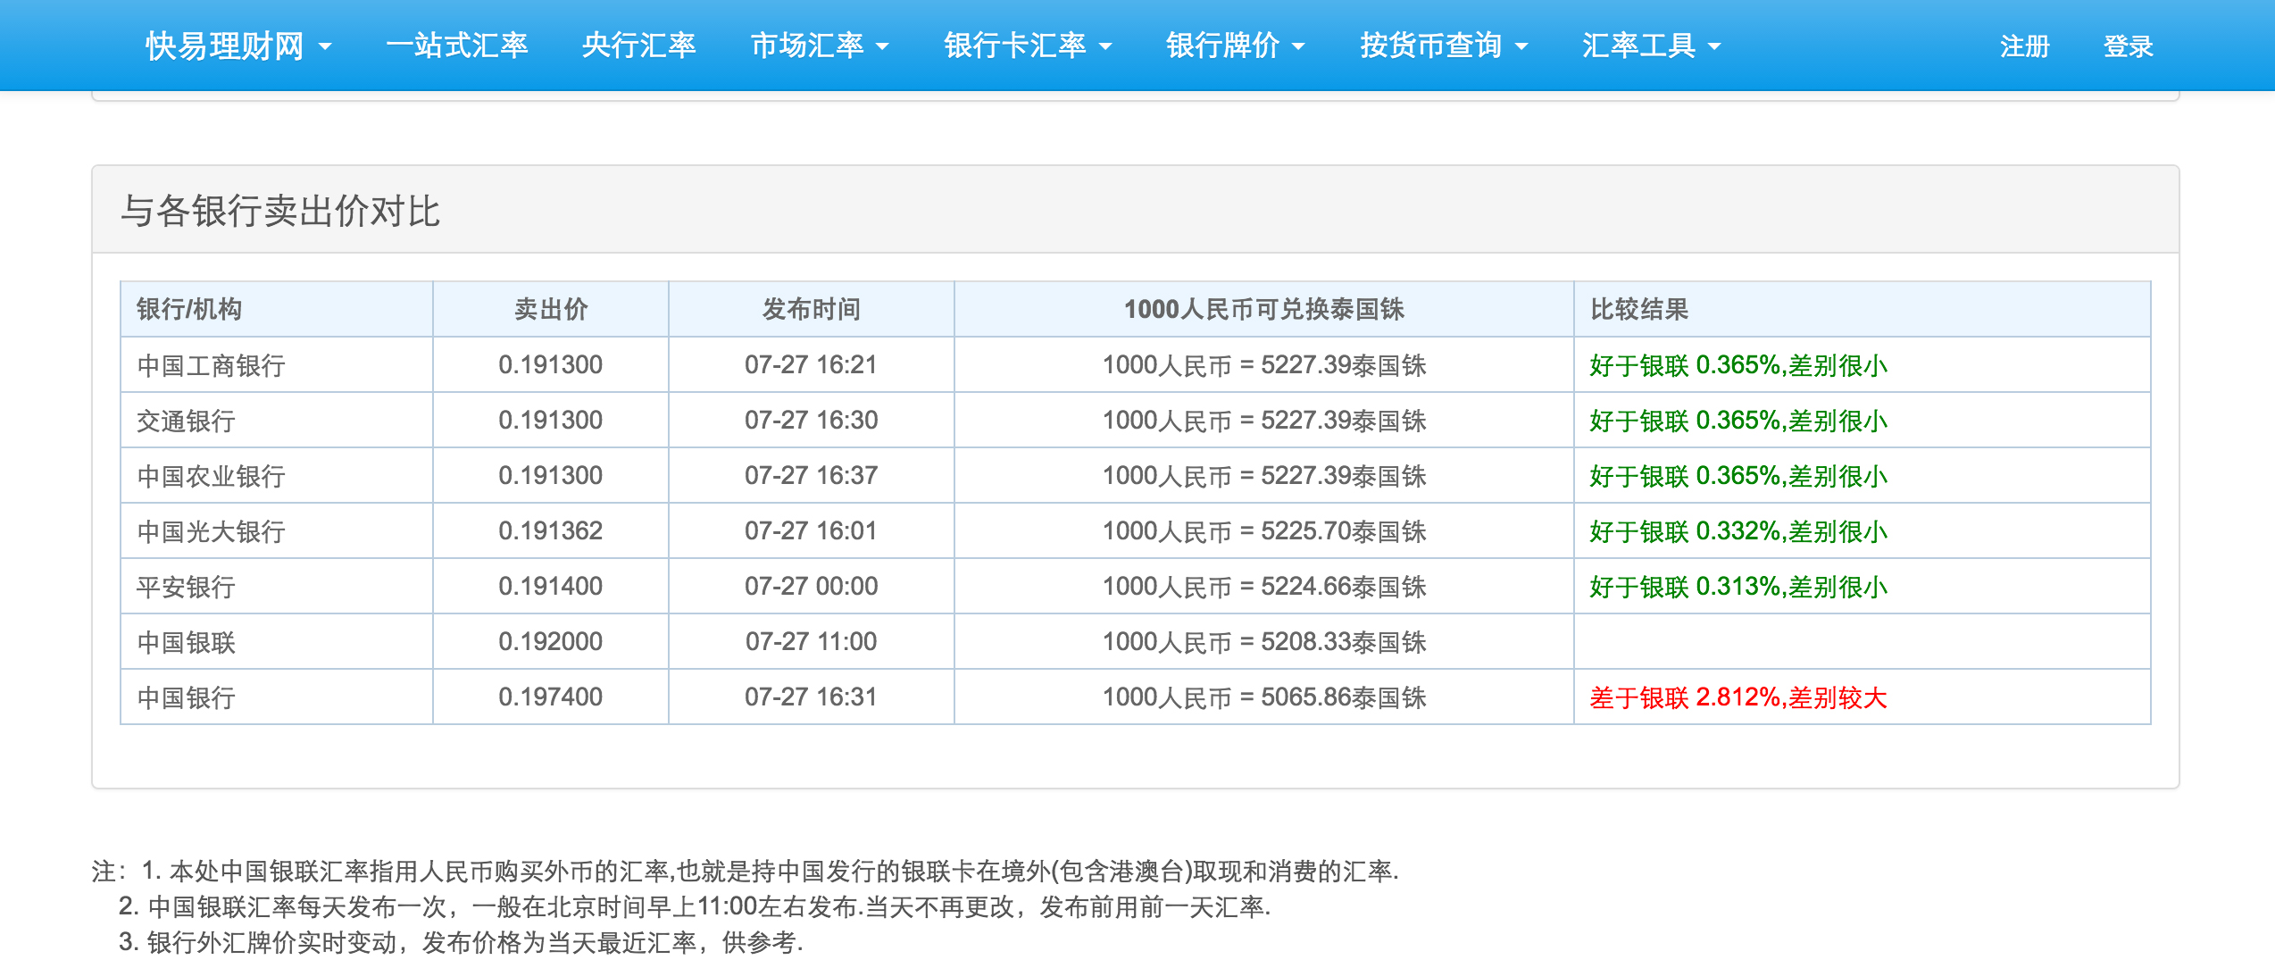Click 平安银行 in the bank column
This screenshot has width=2275, height=968.
point(186,587)
